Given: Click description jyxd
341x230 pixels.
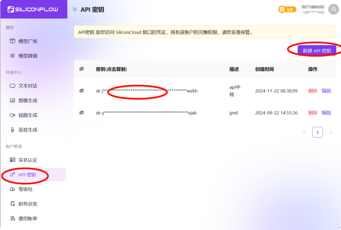Looking at the screenshot, I should (233, 113).
